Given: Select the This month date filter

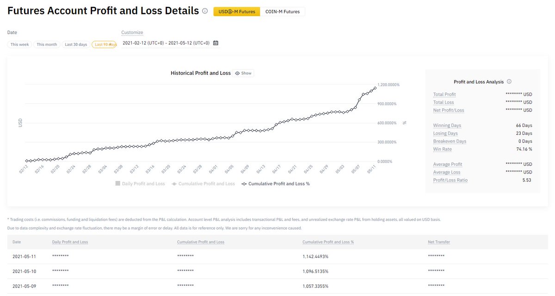Looking at the screenshot, I should (x=47, y=44).
